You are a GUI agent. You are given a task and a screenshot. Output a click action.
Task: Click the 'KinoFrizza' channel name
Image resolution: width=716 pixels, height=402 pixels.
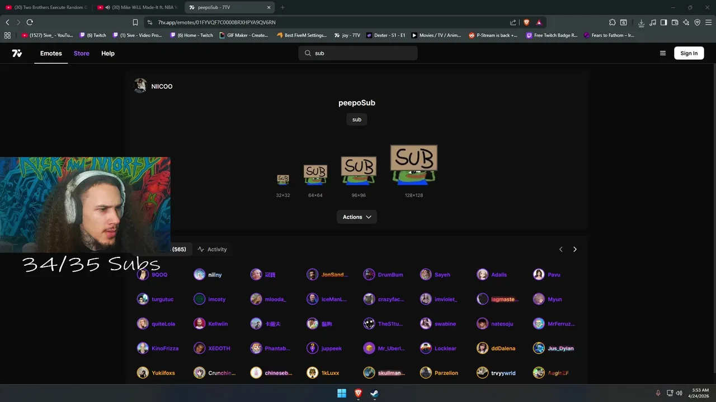[x=165, y=348]
